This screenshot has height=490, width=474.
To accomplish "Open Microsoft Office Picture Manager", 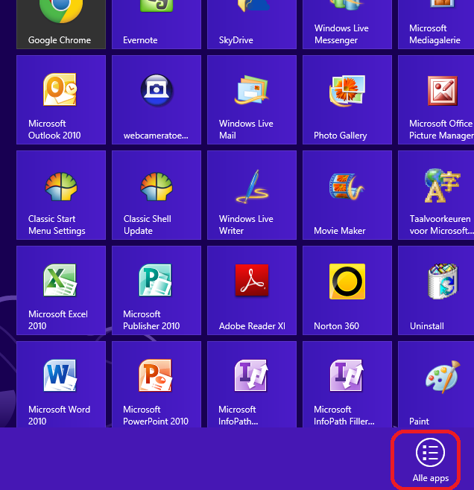I will pyautogui.click(x=436, y=100).
